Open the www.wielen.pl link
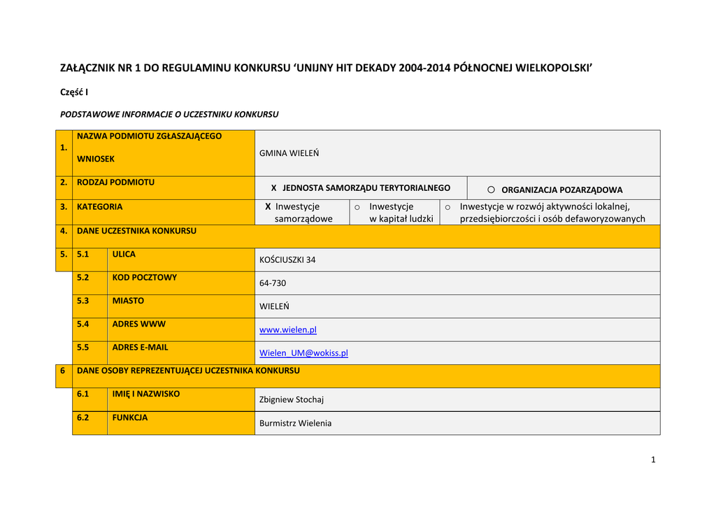716x507 pixels. tap(287, 329)
